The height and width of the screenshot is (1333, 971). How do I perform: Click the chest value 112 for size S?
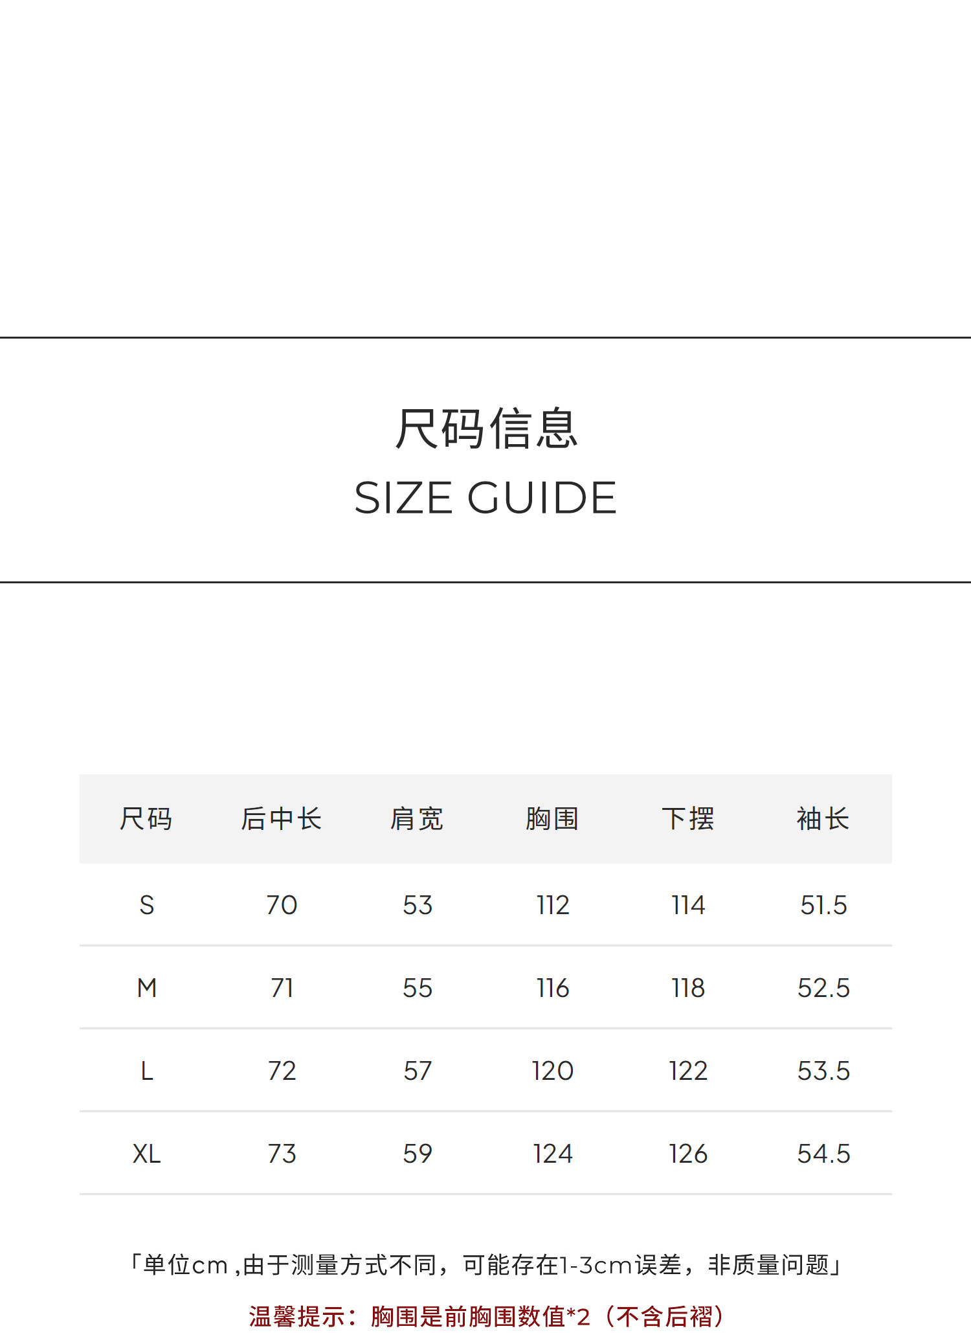[x=552, y=905]
